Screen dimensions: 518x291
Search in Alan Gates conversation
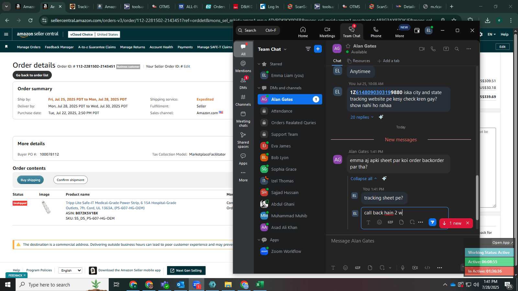(457, 49)
